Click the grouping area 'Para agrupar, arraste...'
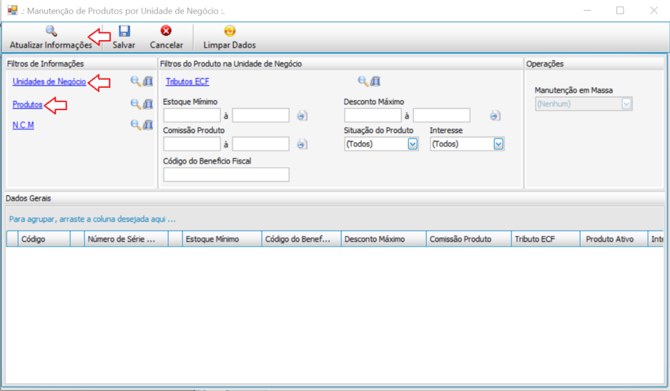This screenshot has height=391, width=670. [x=334, y=219]
